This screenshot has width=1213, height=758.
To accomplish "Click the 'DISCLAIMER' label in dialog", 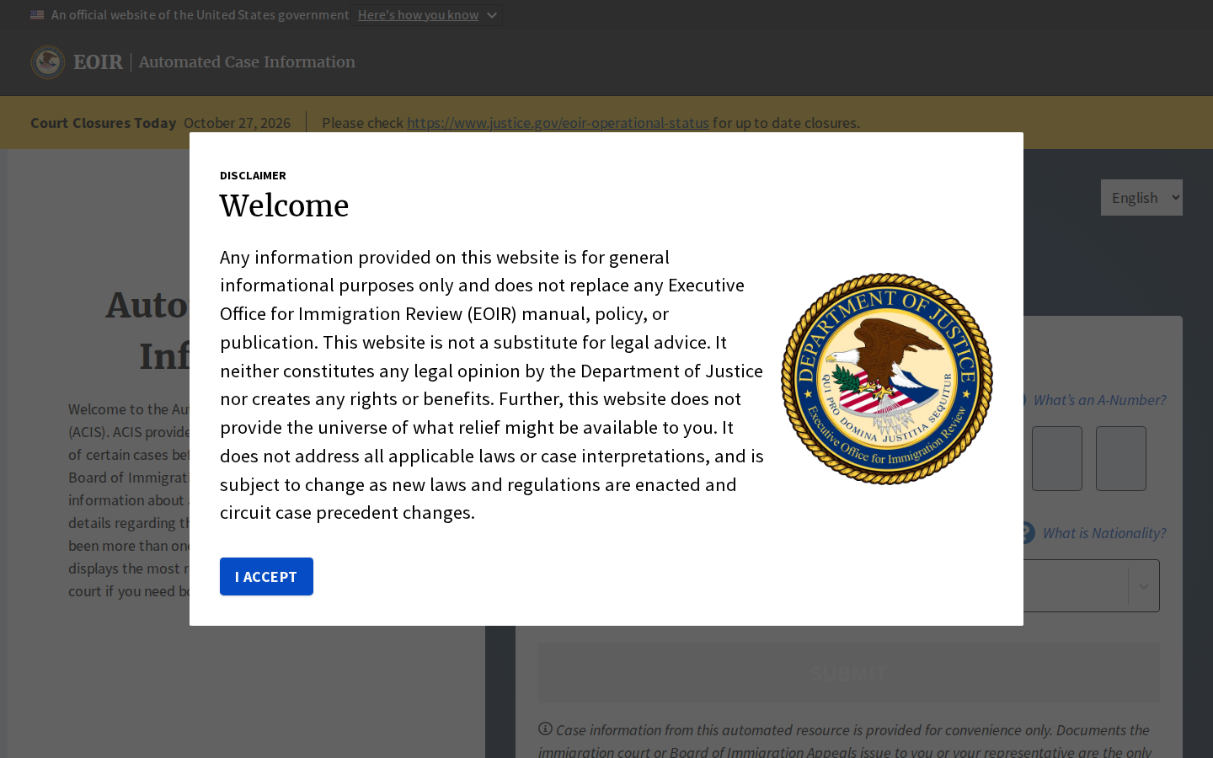I will click(x=253, y=175).
